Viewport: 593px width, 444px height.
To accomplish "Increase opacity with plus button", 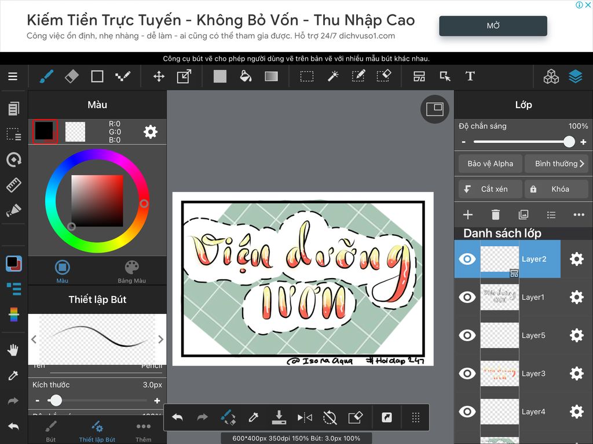I will pos(583,142).
